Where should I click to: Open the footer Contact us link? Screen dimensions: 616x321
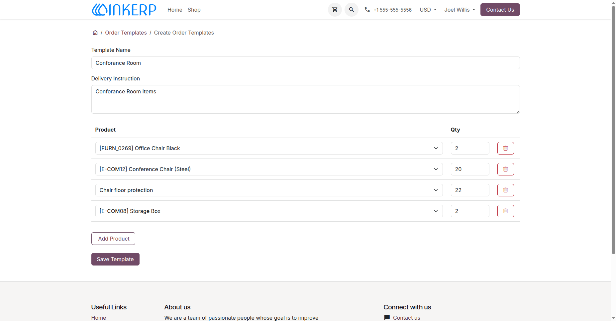tap(406, 318)
